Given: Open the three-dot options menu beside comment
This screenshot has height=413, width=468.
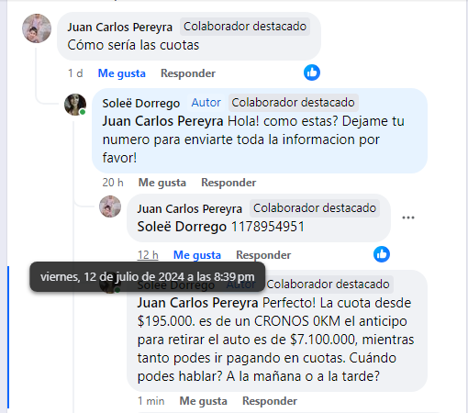Looking at the screenshot, I should coord(408,218).
